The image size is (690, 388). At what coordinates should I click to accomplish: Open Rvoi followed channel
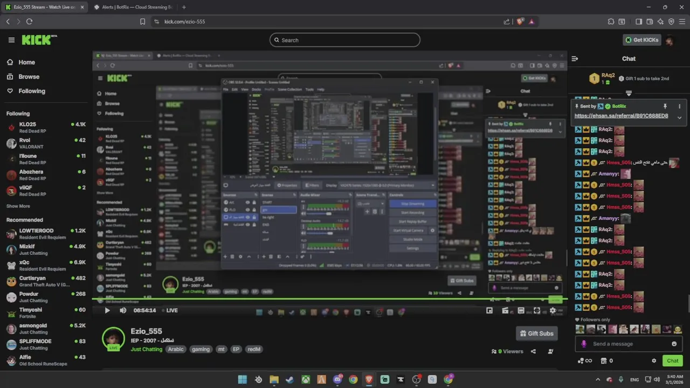pos(45,143)
